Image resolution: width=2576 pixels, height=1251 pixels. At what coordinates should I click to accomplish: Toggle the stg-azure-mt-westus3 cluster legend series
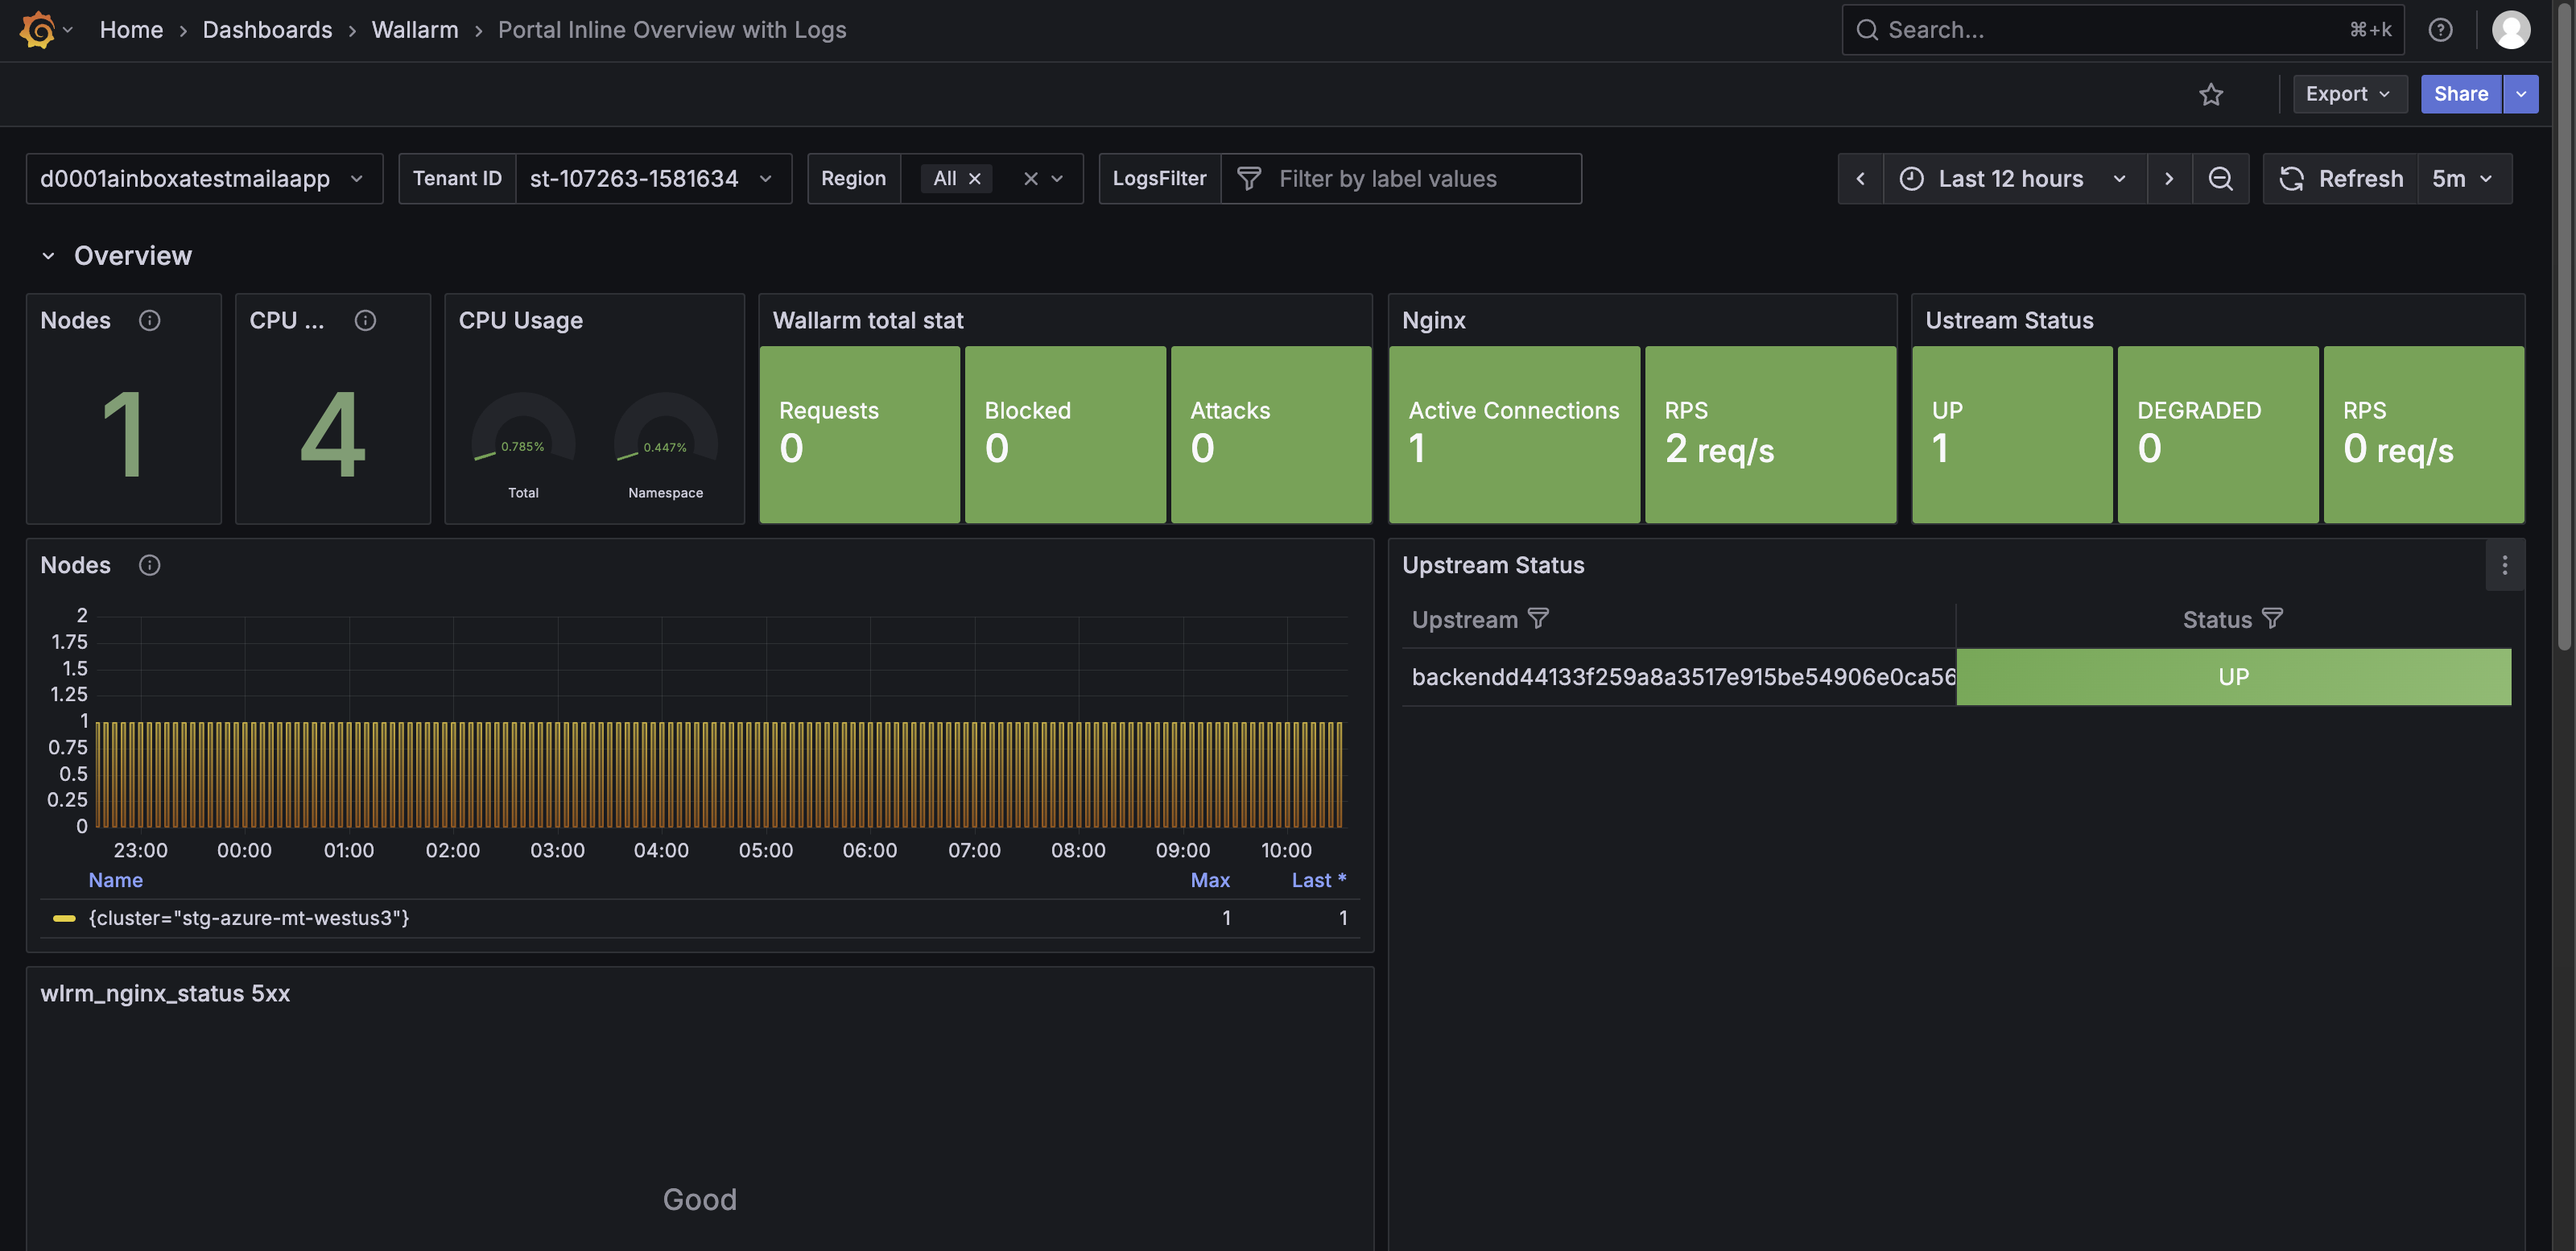tap(248, 918)
